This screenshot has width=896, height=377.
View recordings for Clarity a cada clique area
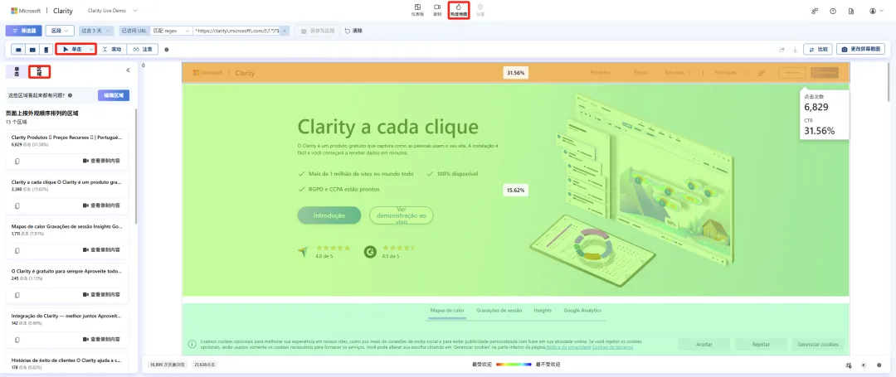point(101,205)
